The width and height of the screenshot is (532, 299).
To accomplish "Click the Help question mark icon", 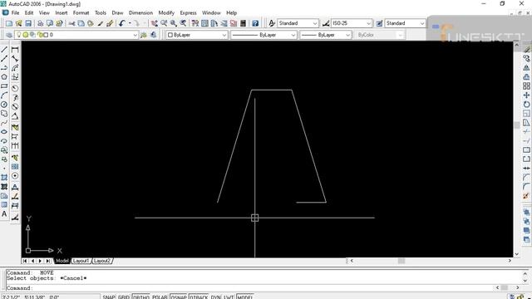I will (255, 23).
